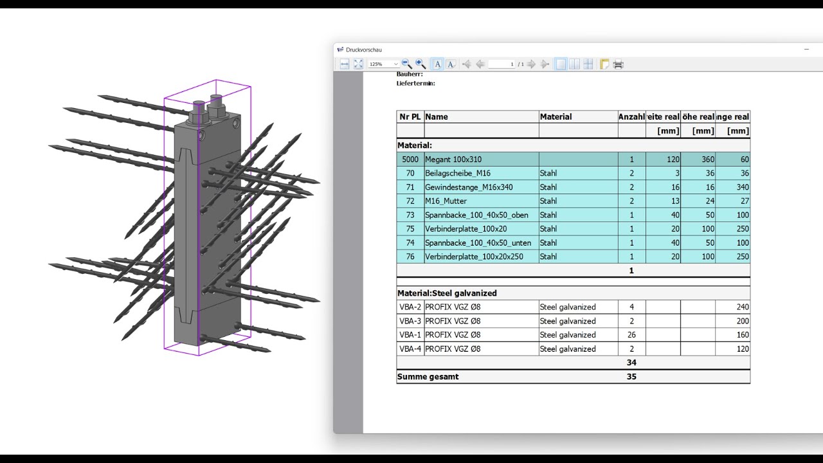
Task: Click the print icon
Action: pos(619,64)
